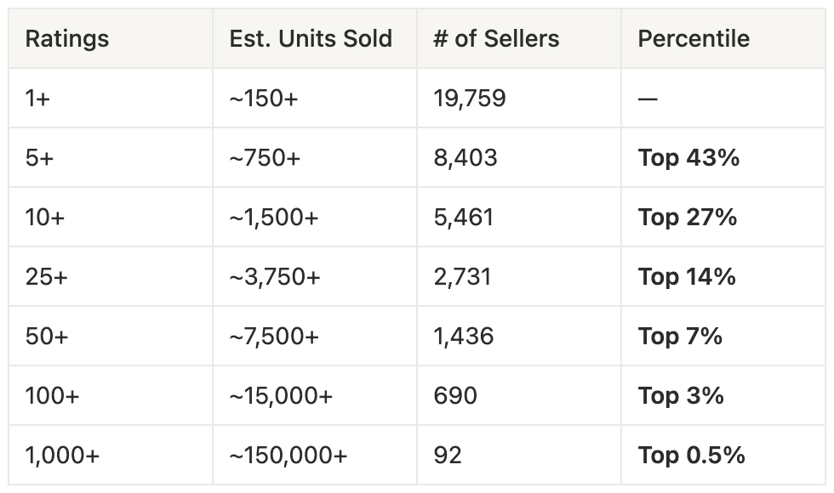Click the 1,000+ ratings cell
834x493 pixels.
point(62,456)
